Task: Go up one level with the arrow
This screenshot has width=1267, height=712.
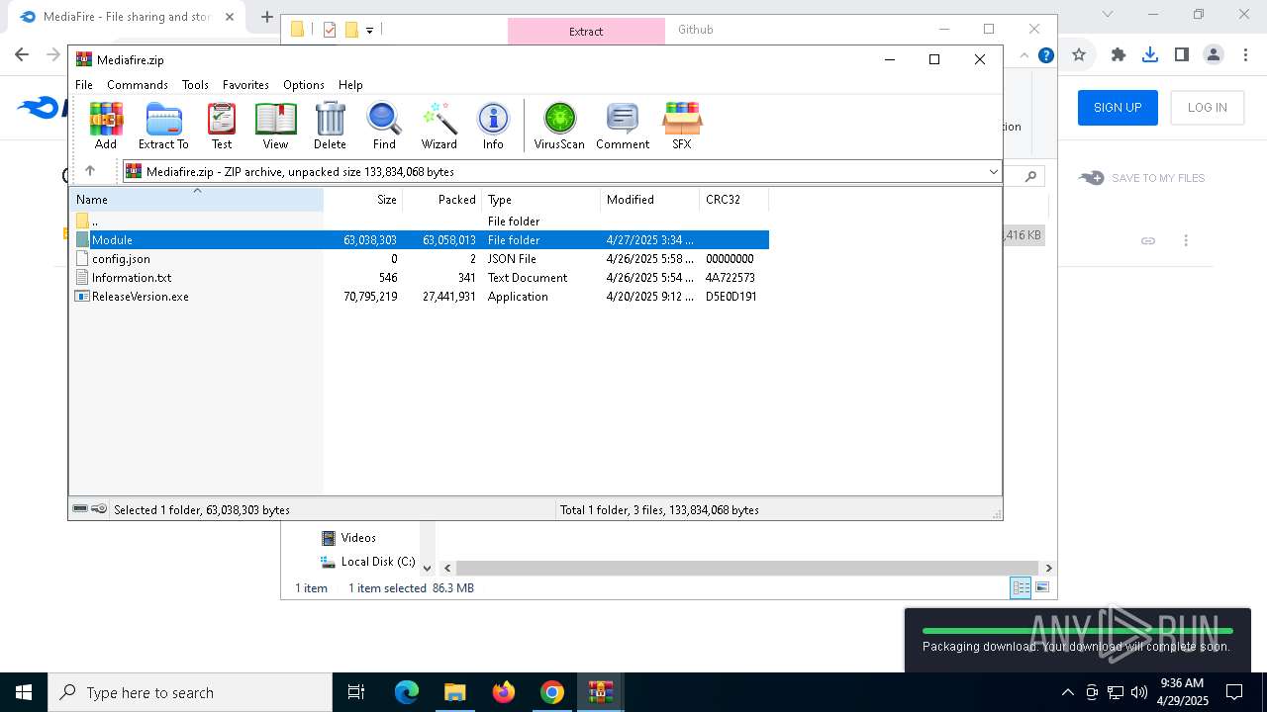Action: coord(90,171)
